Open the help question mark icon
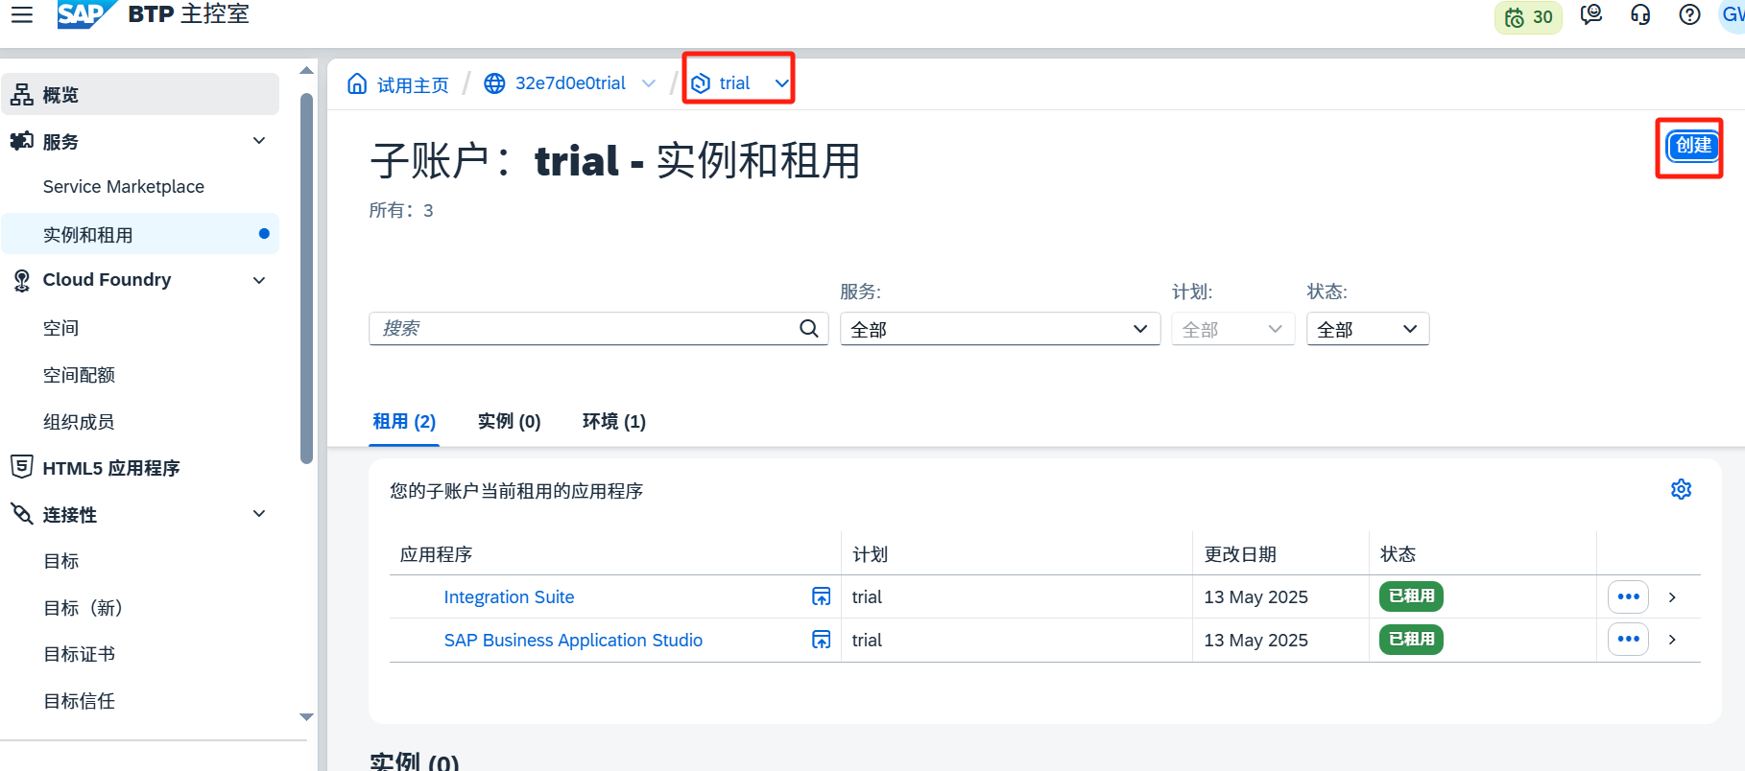Screen dimensions: 1745x771 [1689, 15]
